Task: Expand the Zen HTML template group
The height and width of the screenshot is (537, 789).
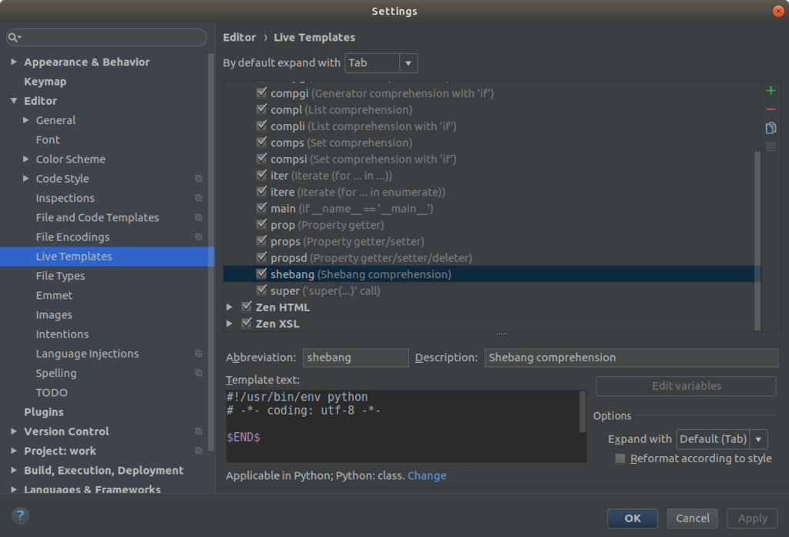Action: 230,307
